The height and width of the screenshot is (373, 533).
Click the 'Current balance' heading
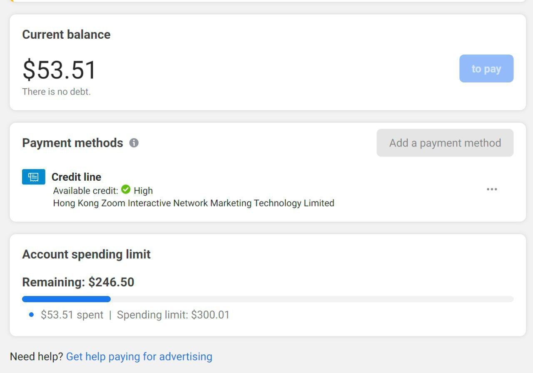click(x=66, y=35)
